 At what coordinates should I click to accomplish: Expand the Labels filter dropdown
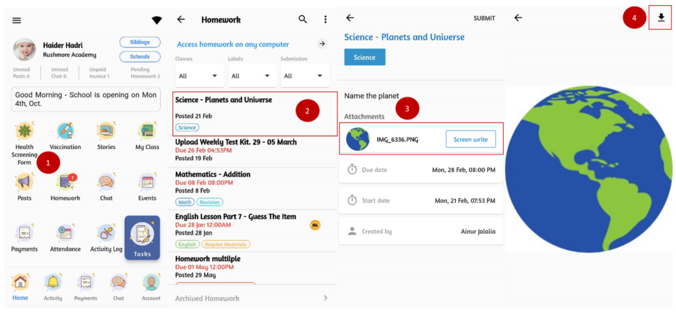tap(252, 76)
